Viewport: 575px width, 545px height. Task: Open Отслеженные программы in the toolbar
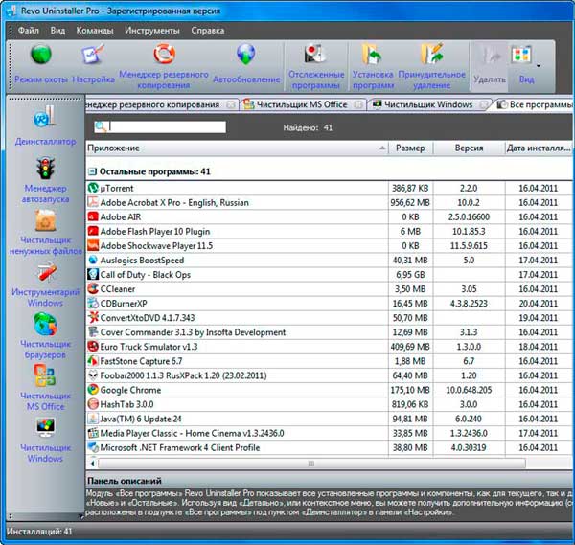pyautogui.click(x=316, y=66)
